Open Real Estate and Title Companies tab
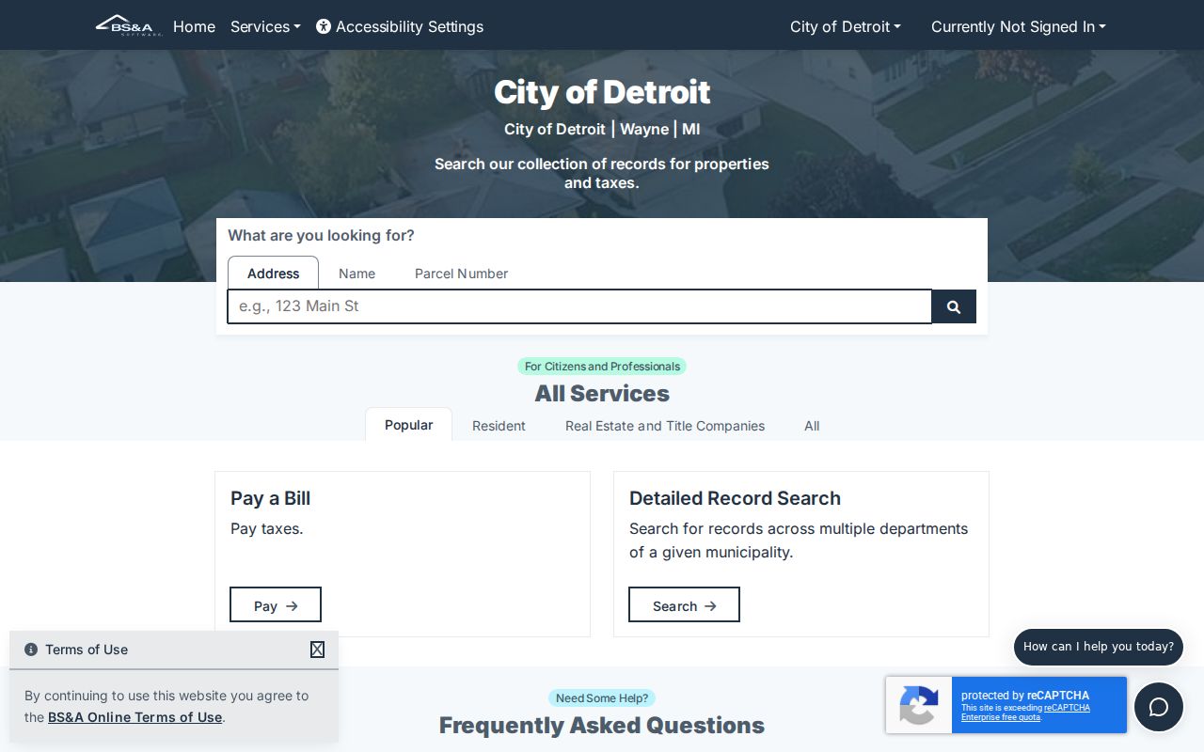This screenshot has height=752, width=1204. tap(665, 426)
